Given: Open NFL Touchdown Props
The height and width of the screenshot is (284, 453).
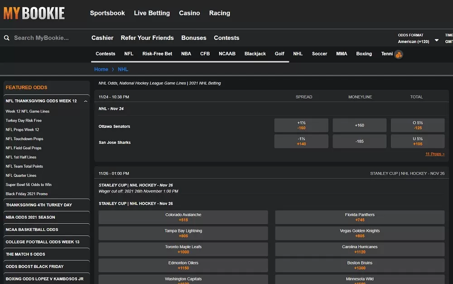Looking at the screenshot, I should click(x=24, y=139).
